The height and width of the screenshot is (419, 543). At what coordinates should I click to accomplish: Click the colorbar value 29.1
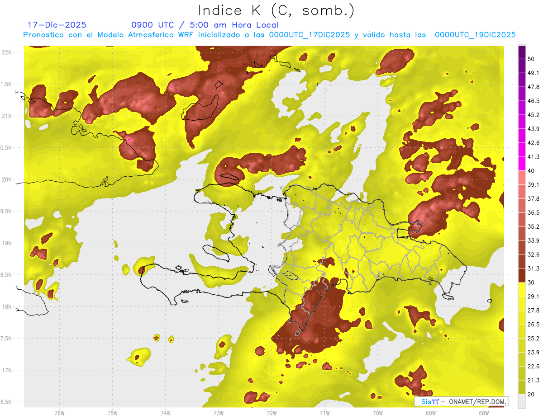click(x=534, y=297)
